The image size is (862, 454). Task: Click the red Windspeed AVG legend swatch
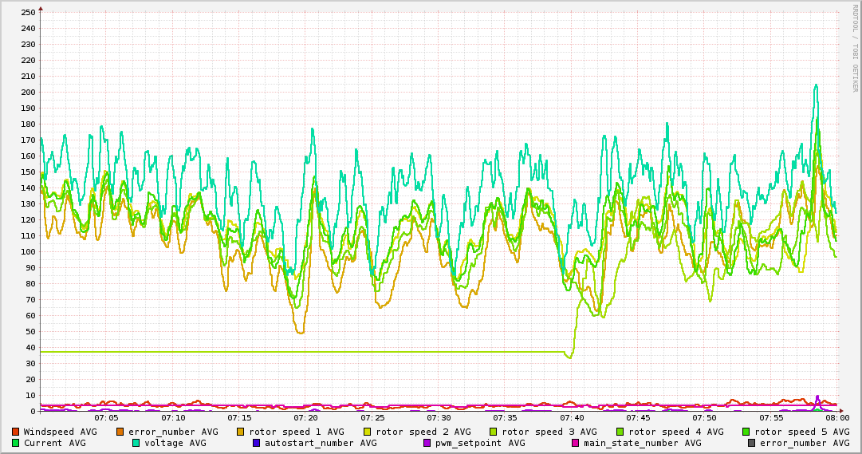pyautogui.click(x=15, y=432)
